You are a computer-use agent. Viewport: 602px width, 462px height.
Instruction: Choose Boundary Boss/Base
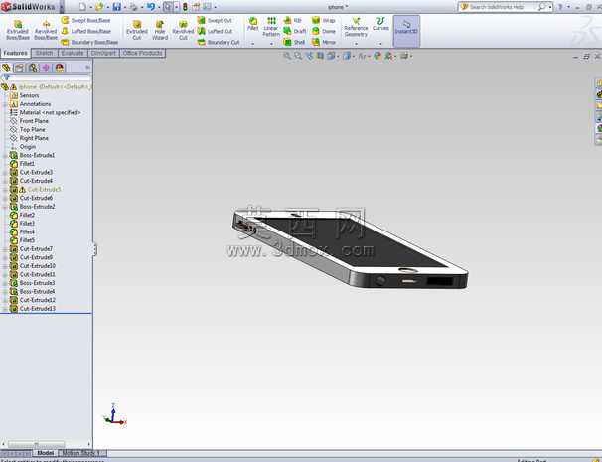coord(89,42)
